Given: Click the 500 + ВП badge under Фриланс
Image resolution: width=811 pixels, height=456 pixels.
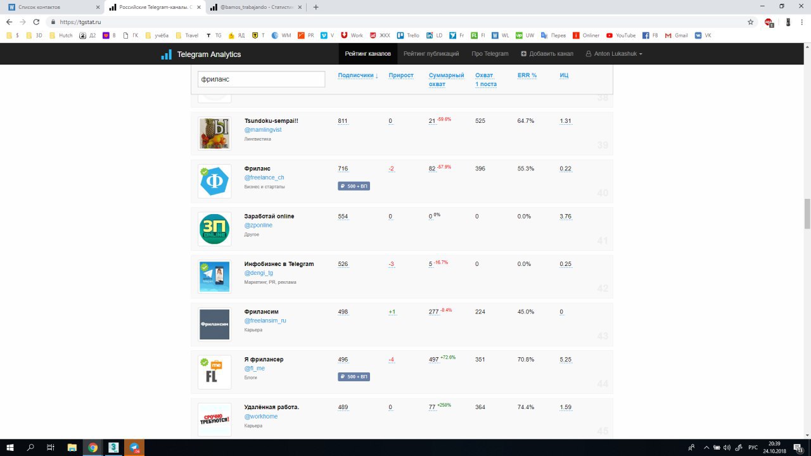Looking at the screenshot, I should pos(354,186).
